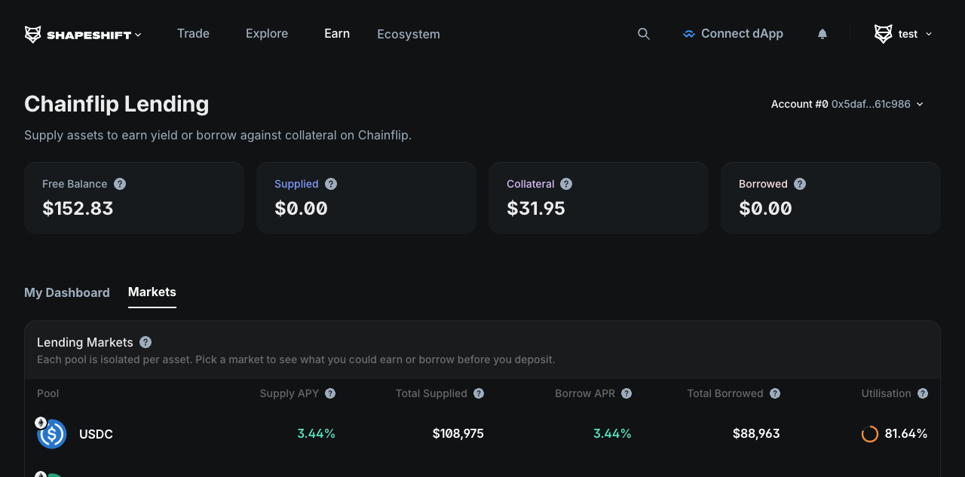Viewport: 965px width, 477px height.
Task: Select the Markets tab
Action: point(152,292)
